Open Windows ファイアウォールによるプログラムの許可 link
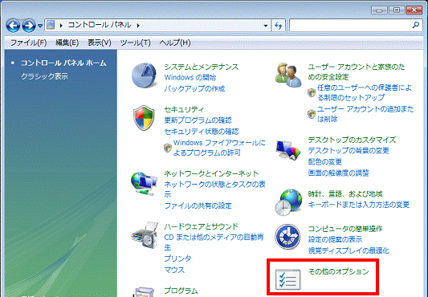The width and height of the screenshot is (428, 297). click(x=219, y=148)
